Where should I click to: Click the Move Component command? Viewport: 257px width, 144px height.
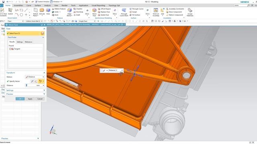(x=174, y=12)
